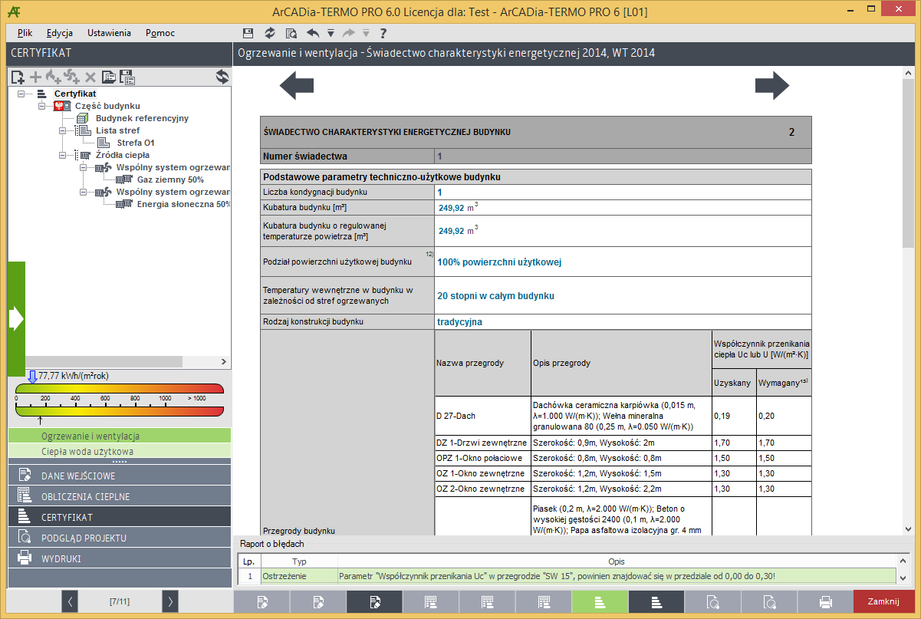Image resolution: width=921 pixels, height=619 pixels.
Task: Open the OBLICZENIA CIEPLNE section
Action: 120,496
